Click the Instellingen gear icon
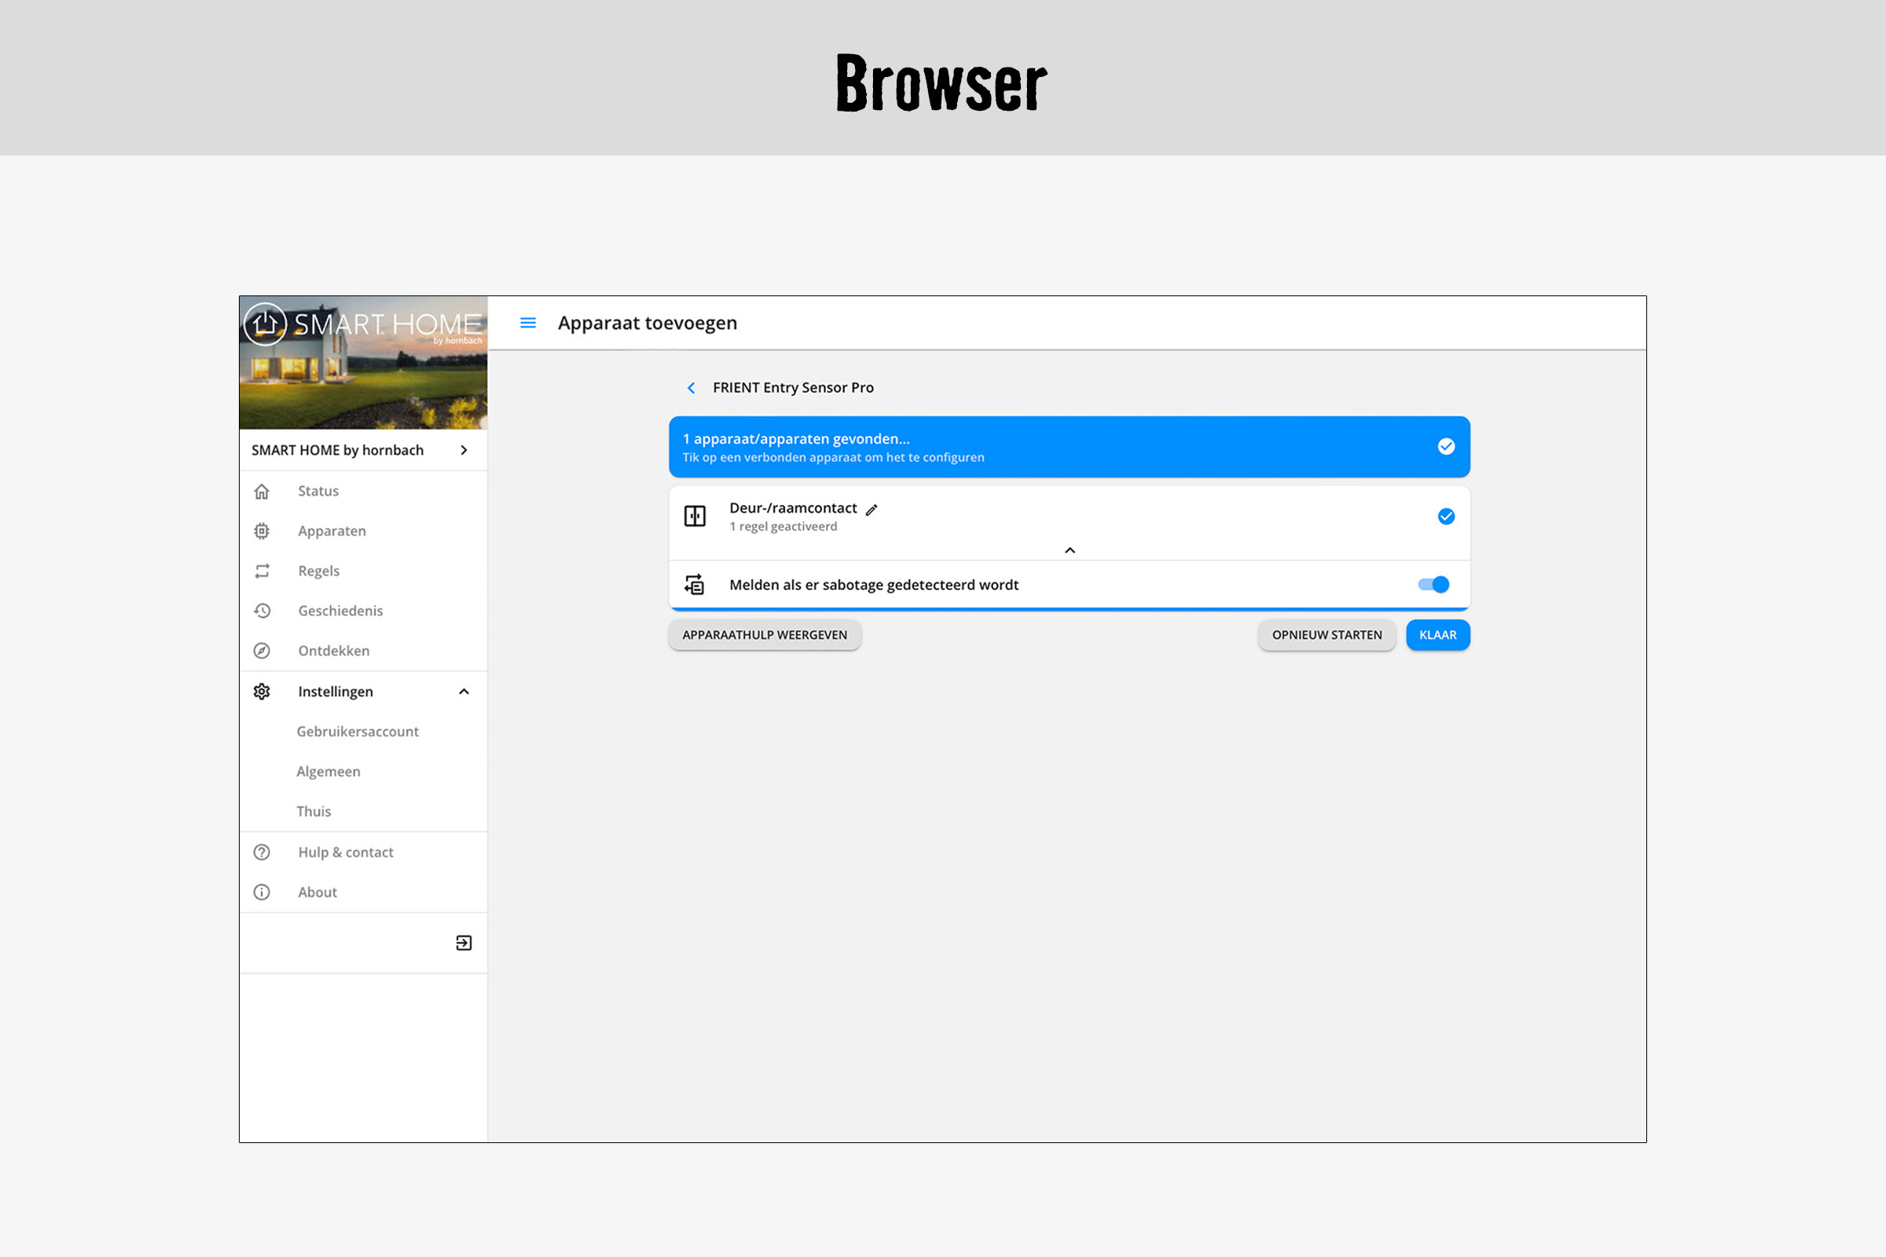This screenshot has height=1257, width=1886. 262,692
